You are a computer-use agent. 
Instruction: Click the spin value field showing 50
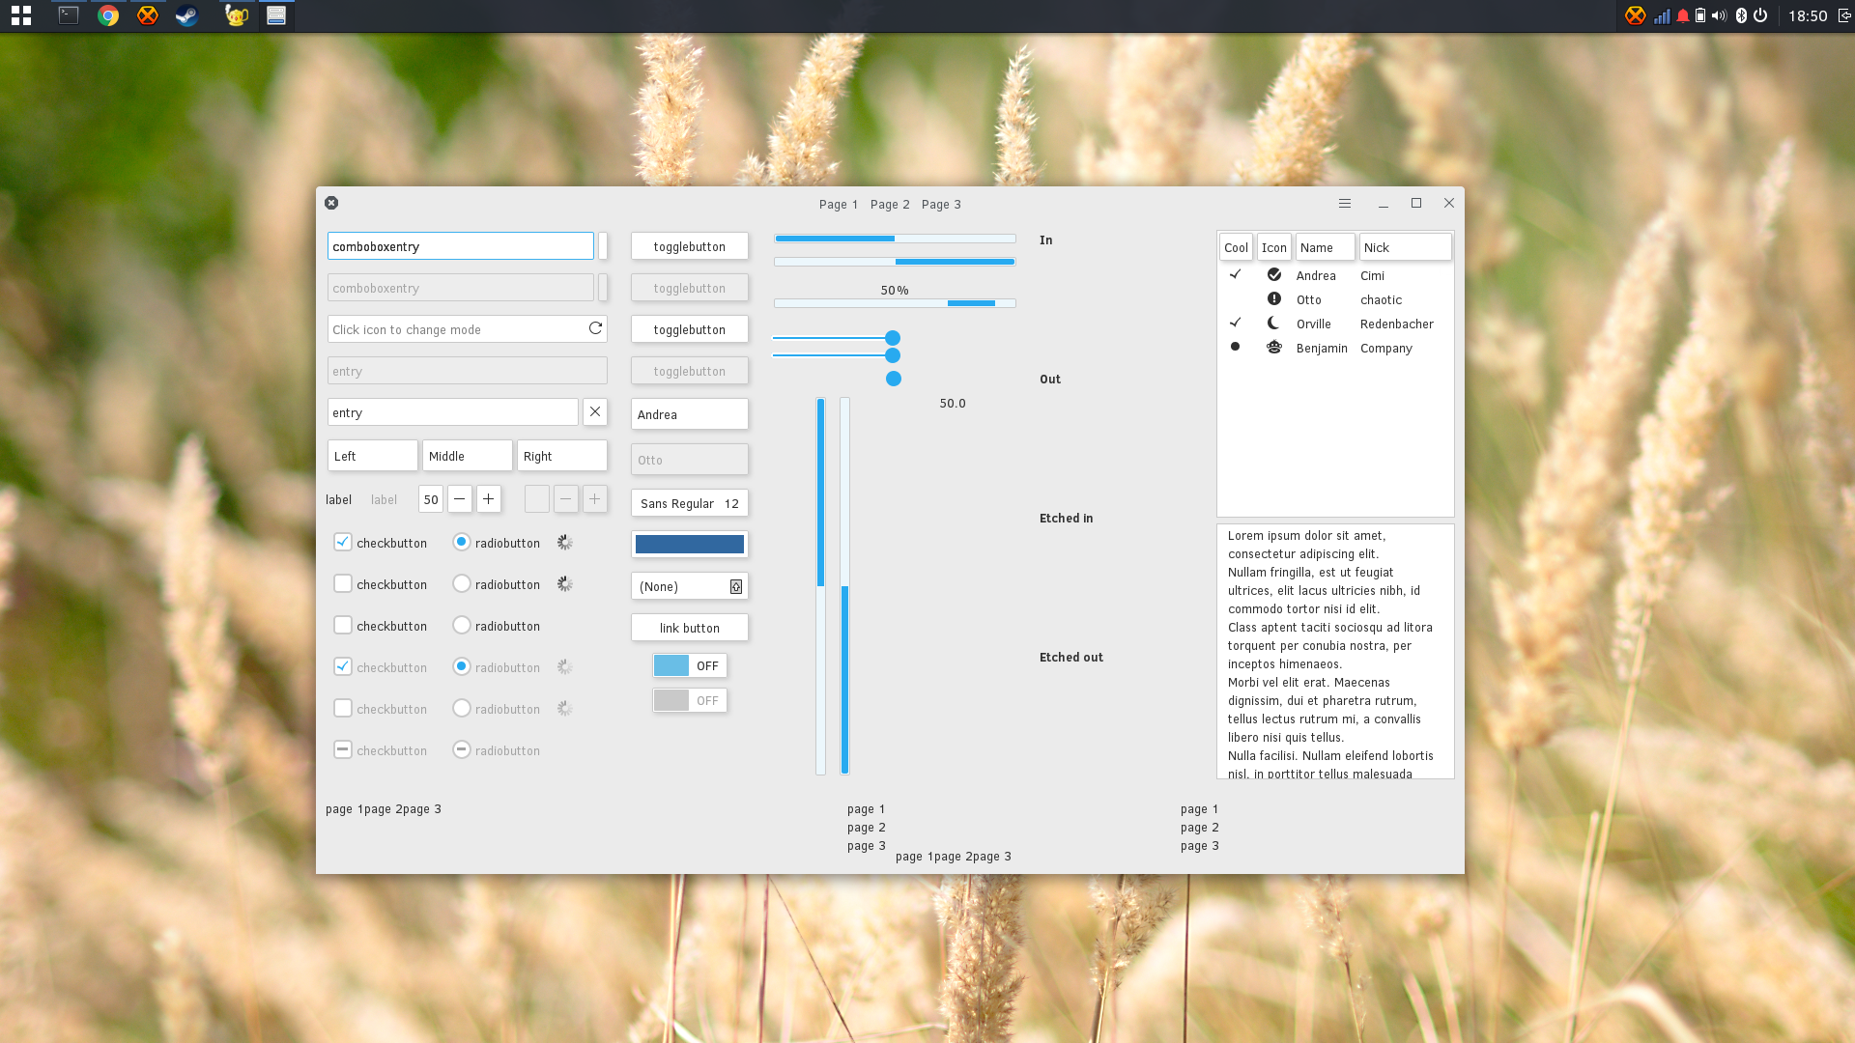pyautogui.click(x=431, y=498)
